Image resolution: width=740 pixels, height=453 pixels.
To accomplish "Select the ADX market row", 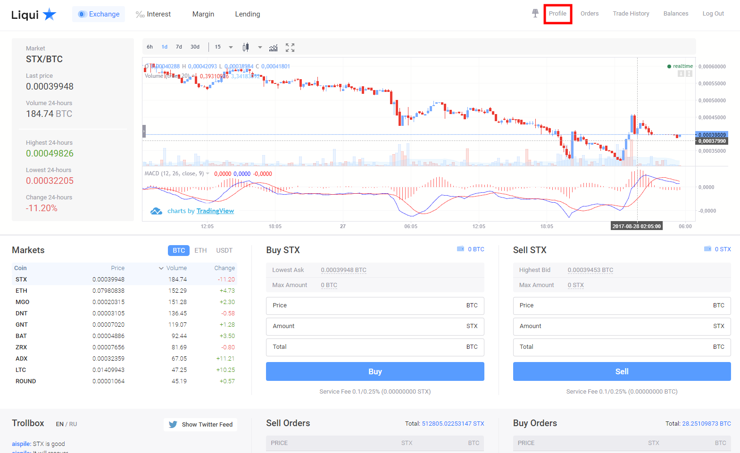I will 125,359.
